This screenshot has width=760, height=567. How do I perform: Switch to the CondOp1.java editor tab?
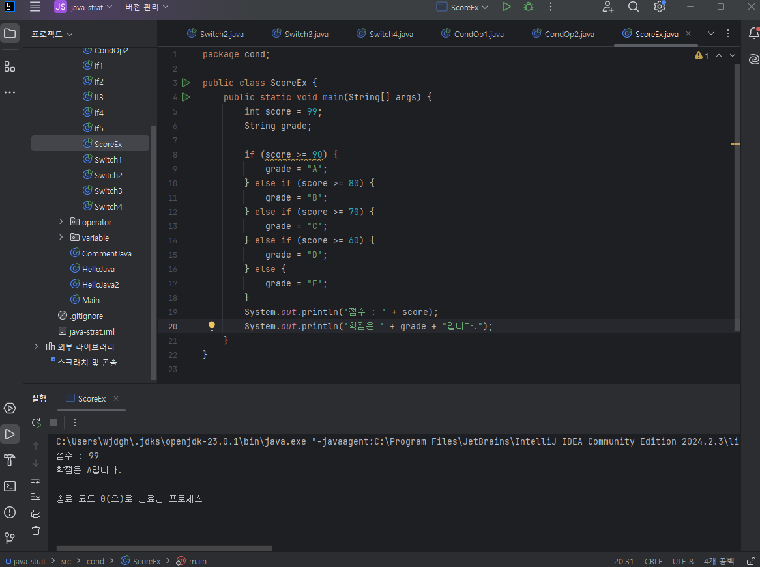[x=478, y=34]
